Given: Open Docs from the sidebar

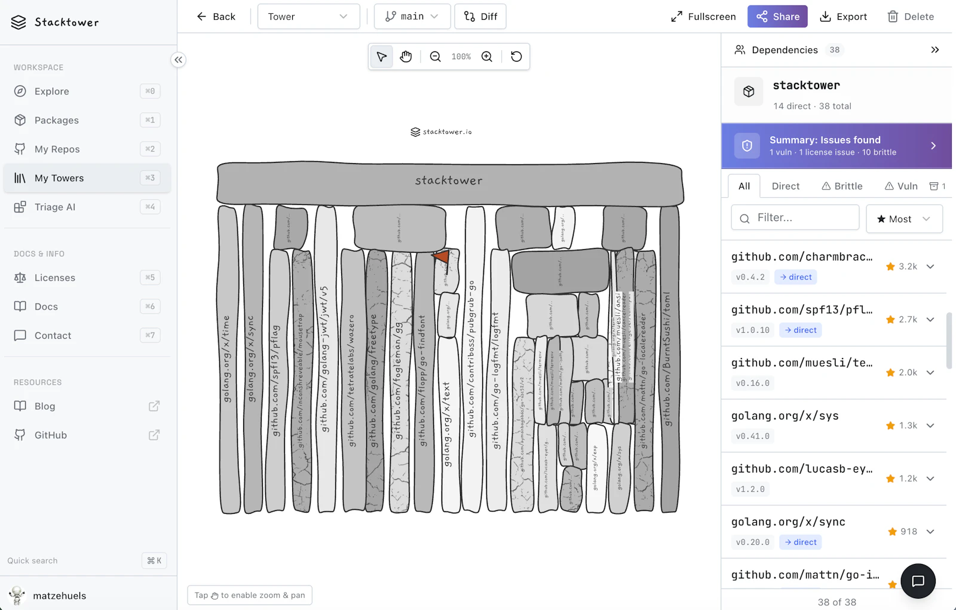Looking at the screenshot, I should pos(87,306).
